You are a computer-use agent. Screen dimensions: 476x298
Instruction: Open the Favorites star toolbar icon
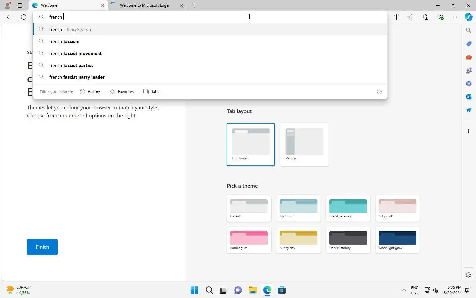pyautogui.click(x=411, y=17)
